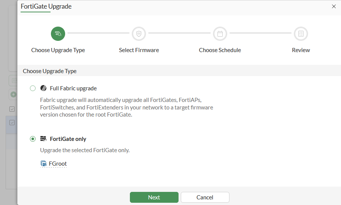
Task: Toggle the checkbox in the highlighted background row
Action: point(12,123)
